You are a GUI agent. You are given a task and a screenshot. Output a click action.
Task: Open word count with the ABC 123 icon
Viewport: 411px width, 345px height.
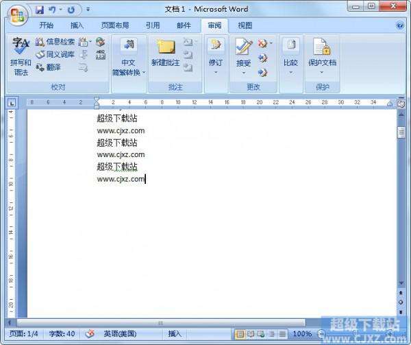101,55
